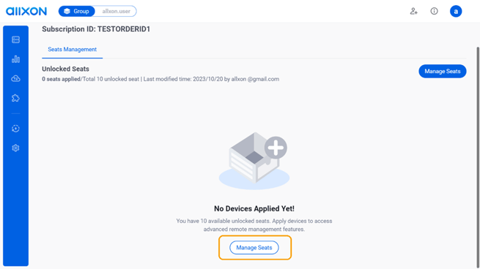Viewport: 480px width, 269px height.
Task: Select the Seats Management tab
Action: (73, 50)
